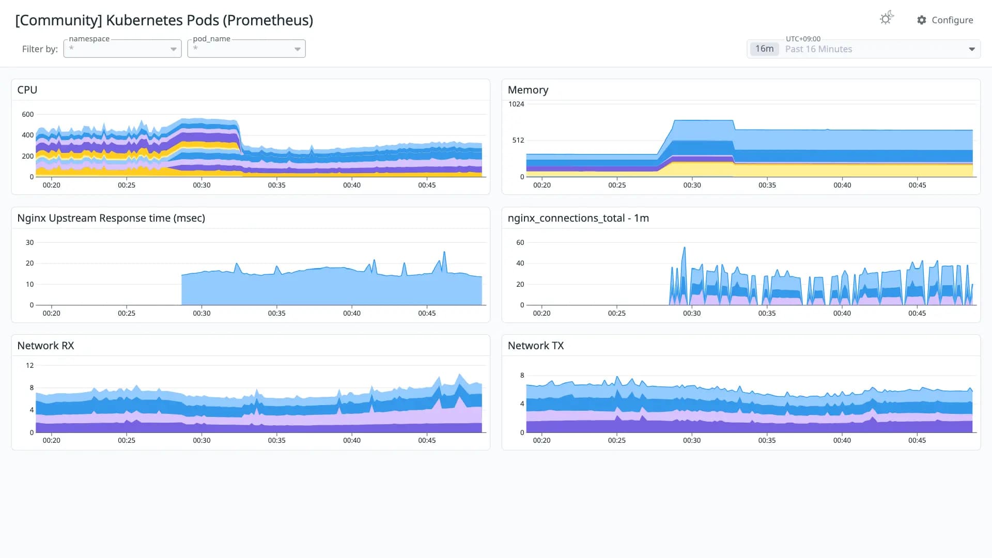Image resolution: width=992 pixels, height=558 pixels.
Task: Click the 00:35 tick on the Memory chart
Action: pos(767,185)
